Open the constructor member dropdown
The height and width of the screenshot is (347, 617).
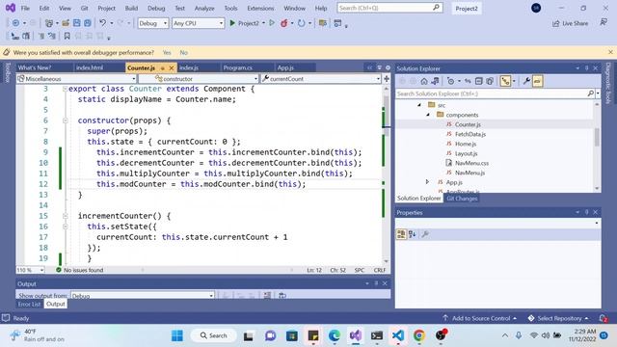(x=199, y=79)
